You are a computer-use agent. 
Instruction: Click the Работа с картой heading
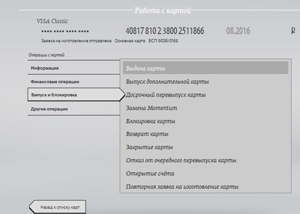(x=163, y=11)
